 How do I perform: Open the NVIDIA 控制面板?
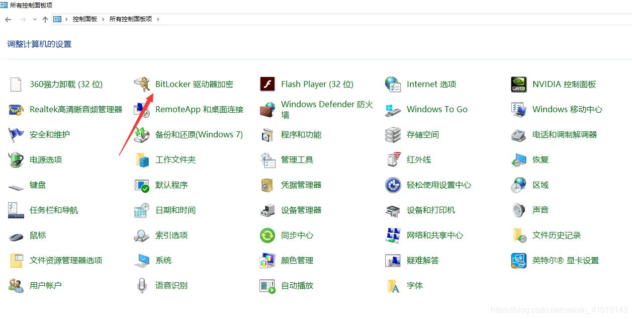coord(564,84)
